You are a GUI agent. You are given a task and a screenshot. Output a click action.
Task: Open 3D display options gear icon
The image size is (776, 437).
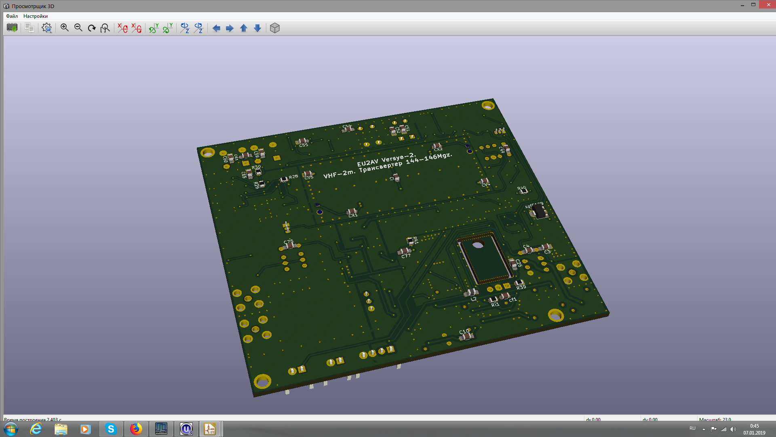(x=47, y=28)
